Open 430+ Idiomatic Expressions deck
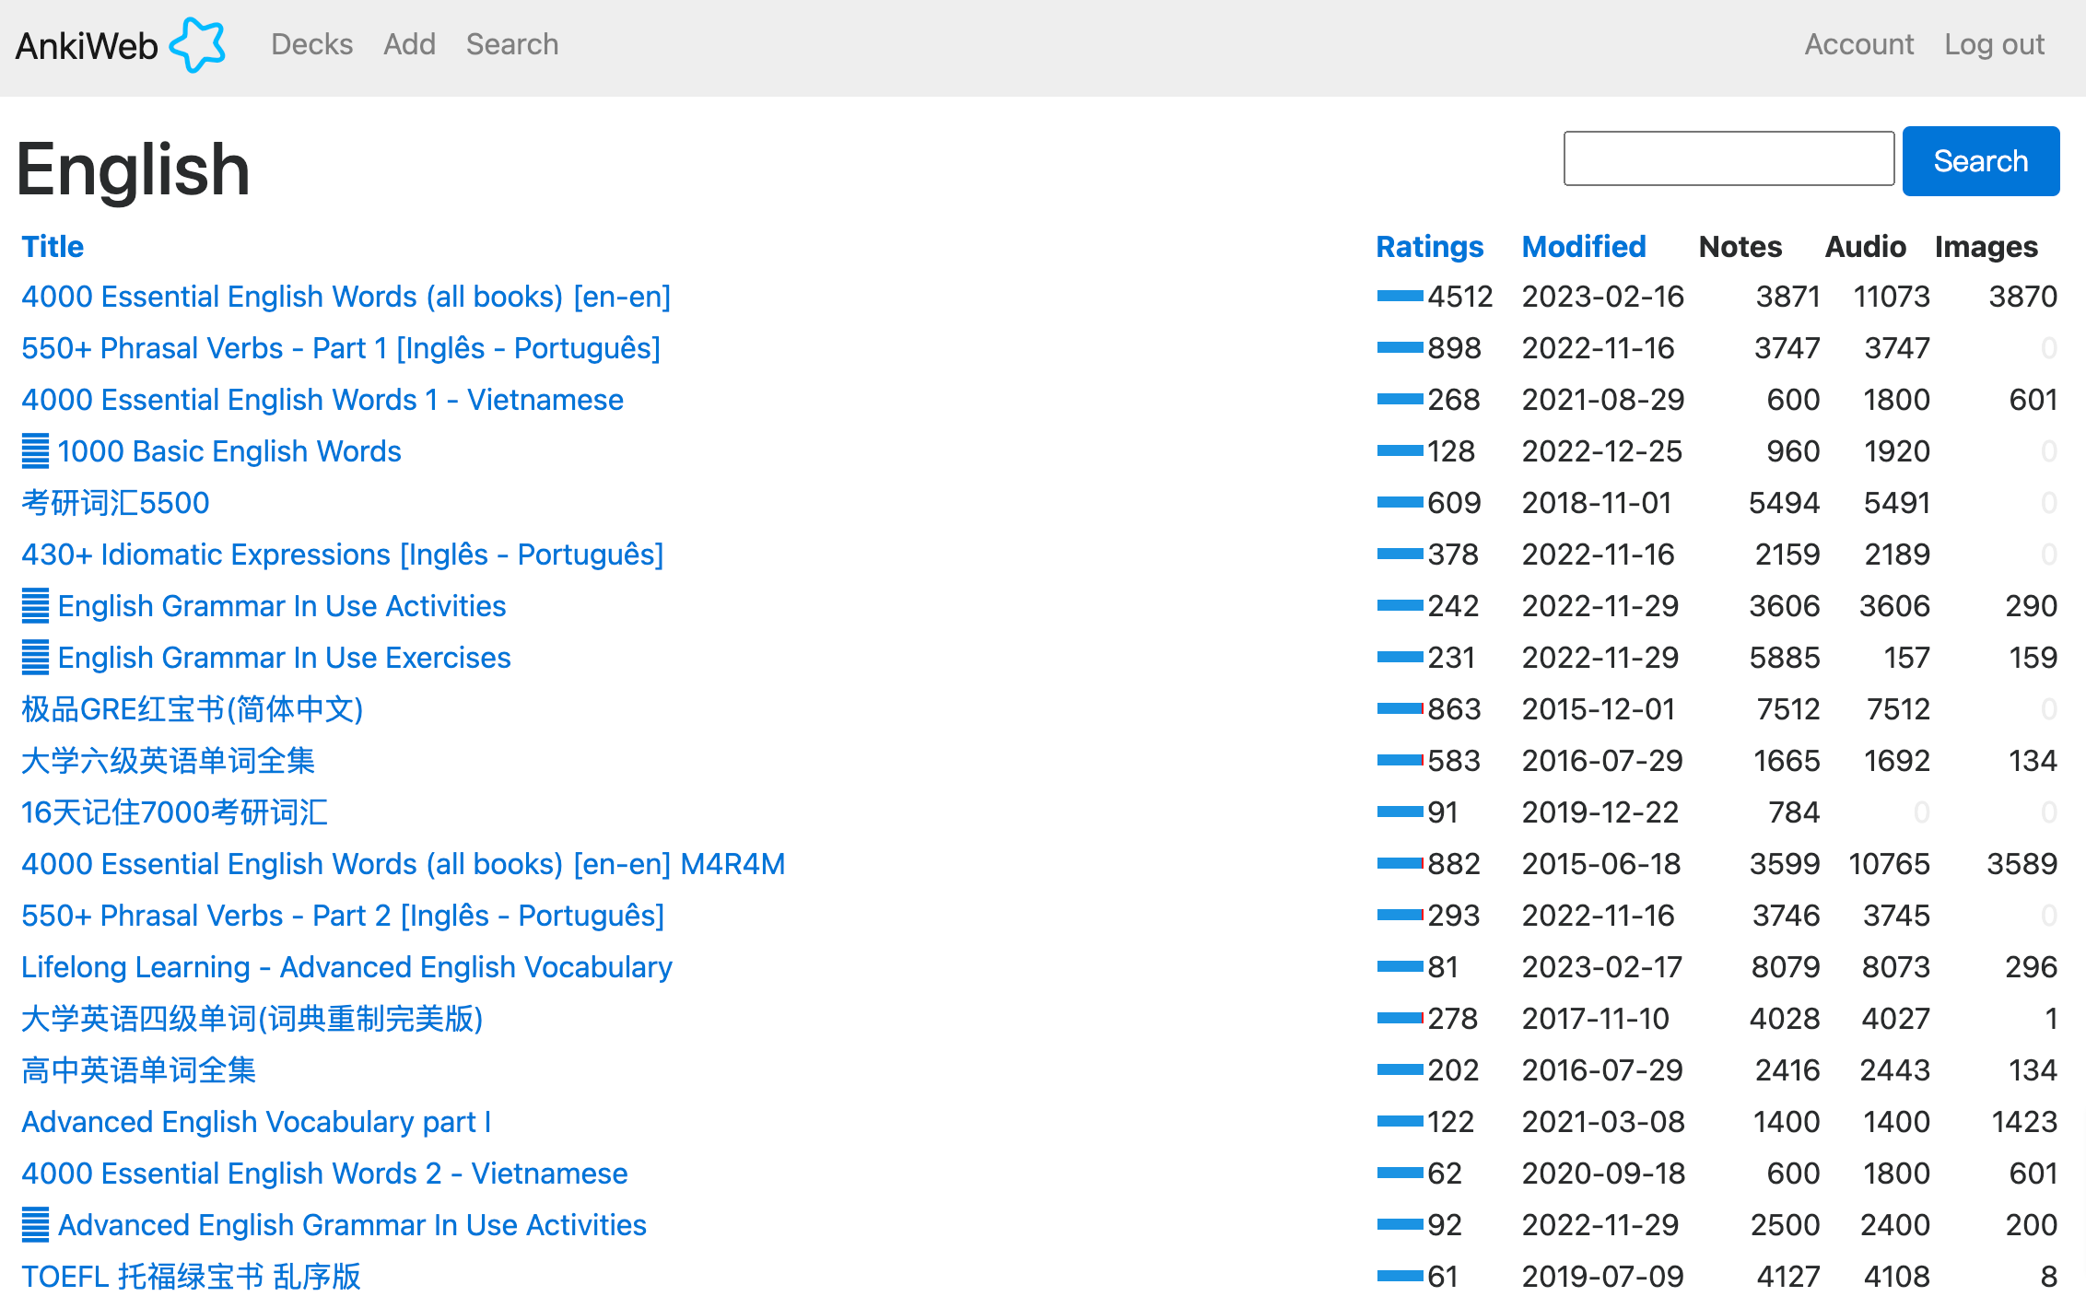This screenshot has height=1308, width=2086. point(343,555)
